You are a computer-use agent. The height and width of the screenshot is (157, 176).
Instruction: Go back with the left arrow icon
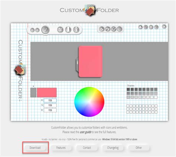pyautogui.click(x=32, y=30)
